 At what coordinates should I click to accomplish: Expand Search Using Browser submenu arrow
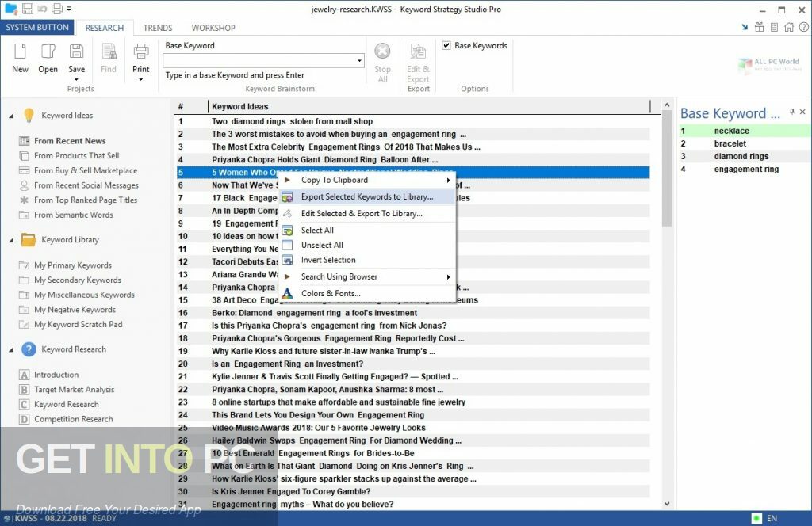pos(449,276)
